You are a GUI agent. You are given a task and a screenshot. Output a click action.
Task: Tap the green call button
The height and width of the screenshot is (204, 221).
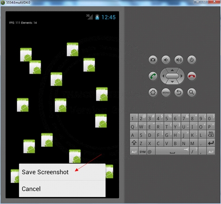[153, 76]
